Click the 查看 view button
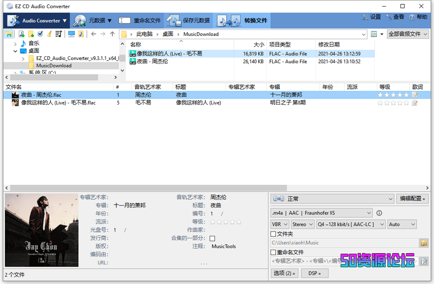This screenshot has height=284, width=434. (x=395, y=17)
